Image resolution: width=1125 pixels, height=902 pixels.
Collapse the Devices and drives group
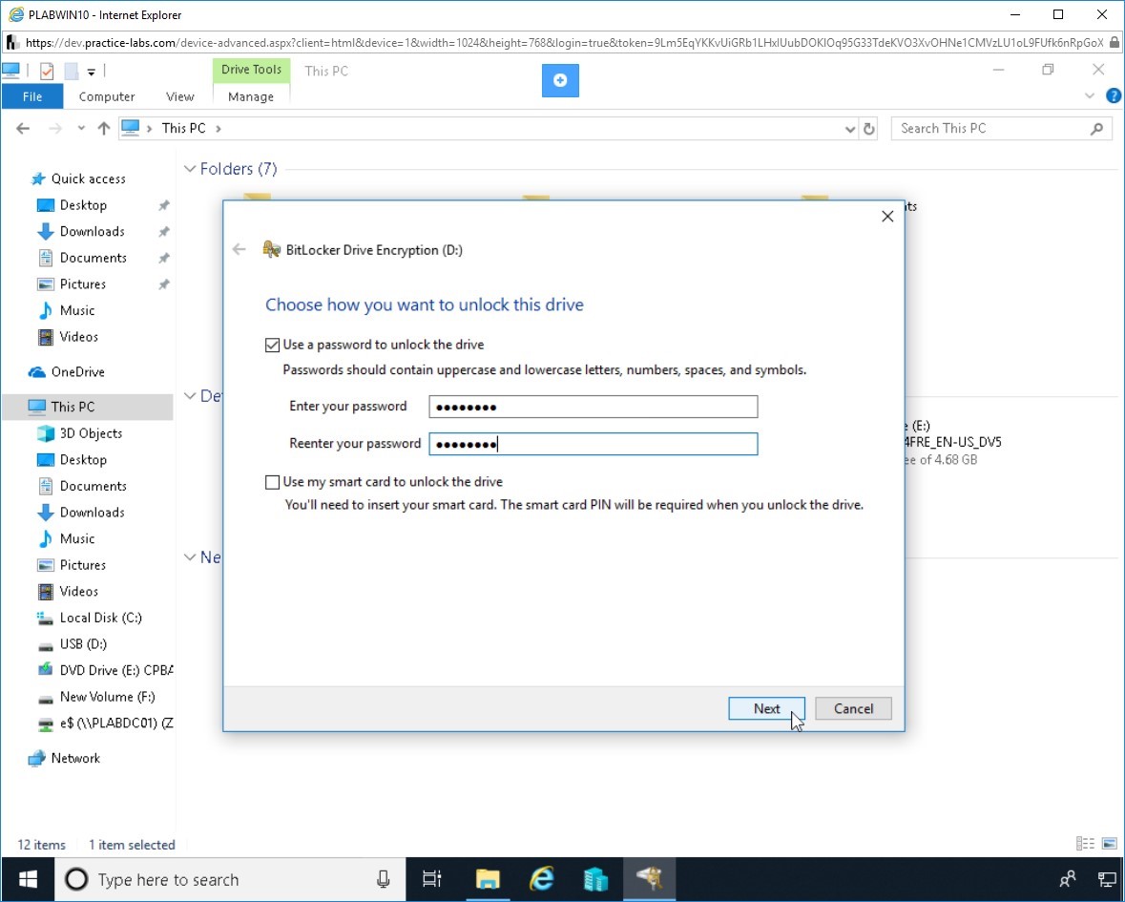(190, 396)
